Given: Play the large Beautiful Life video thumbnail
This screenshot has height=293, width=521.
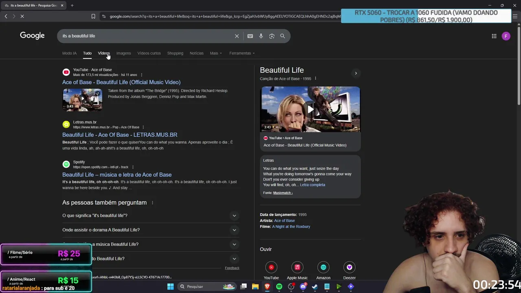Looking at the screenshot, I should click(310, 109).
